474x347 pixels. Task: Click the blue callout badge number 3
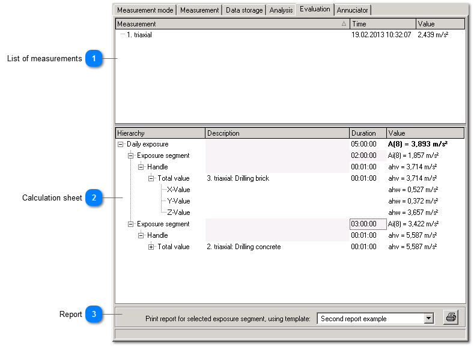point(93,315)
